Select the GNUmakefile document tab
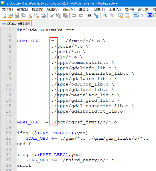This screenshot has height=171, width=156. [16, 24]
